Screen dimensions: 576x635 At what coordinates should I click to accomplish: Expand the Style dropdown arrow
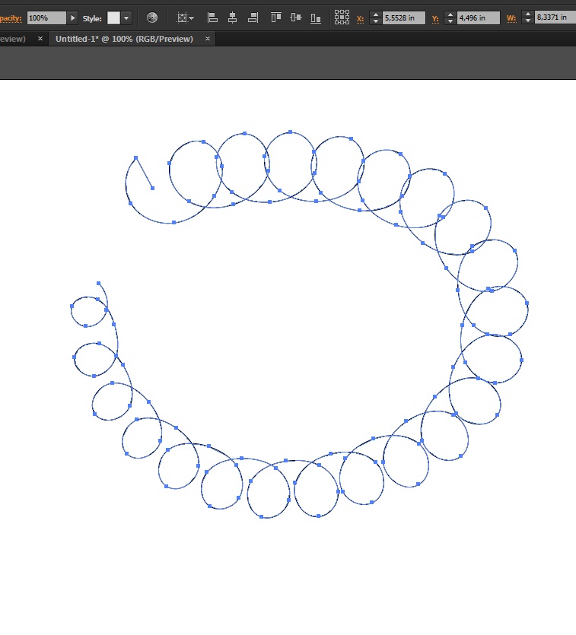(x=126, y=17)
